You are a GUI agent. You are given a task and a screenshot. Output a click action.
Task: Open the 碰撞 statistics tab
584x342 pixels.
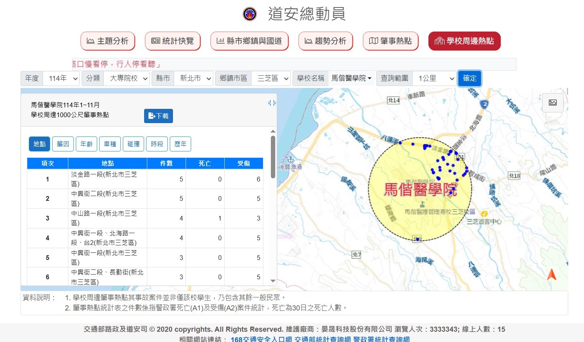tap(133, 144)
